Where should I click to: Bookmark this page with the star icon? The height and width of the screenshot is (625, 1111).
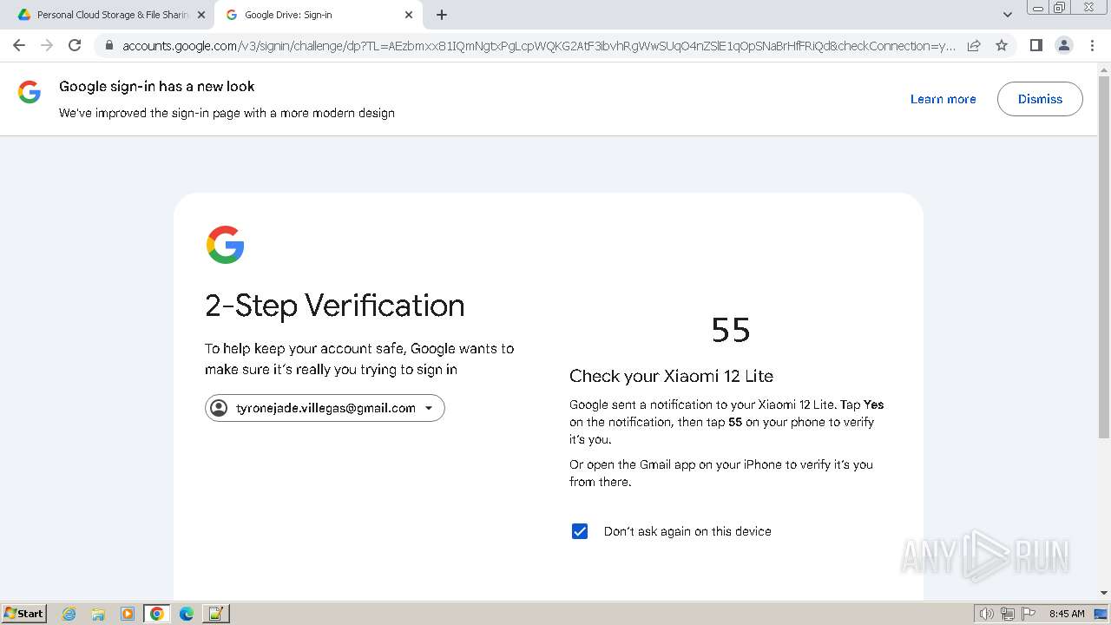tap(1002, 45)
